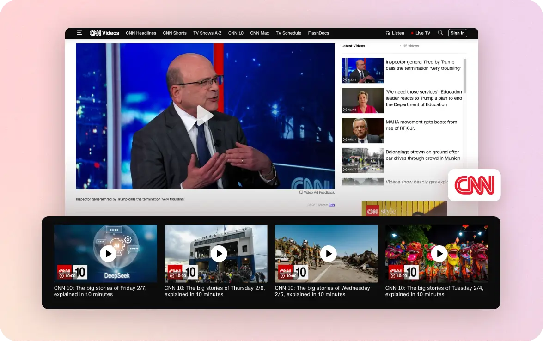Open 'CNN 10: The big stories of Thursday 2/6' title
The width and height of the screenshot is (543, 341).
(215, 291)
